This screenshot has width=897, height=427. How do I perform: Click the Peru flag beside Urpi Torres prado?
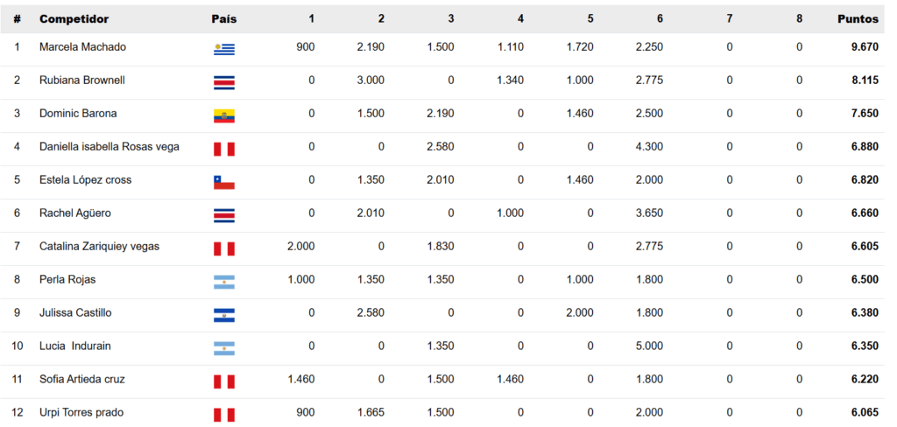point(224,415)
